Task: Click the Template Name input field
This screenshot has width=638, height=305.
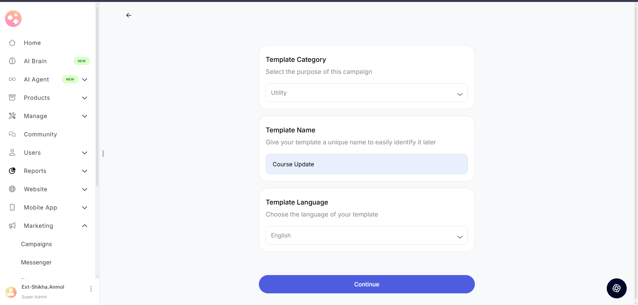Action: point(367,164)
